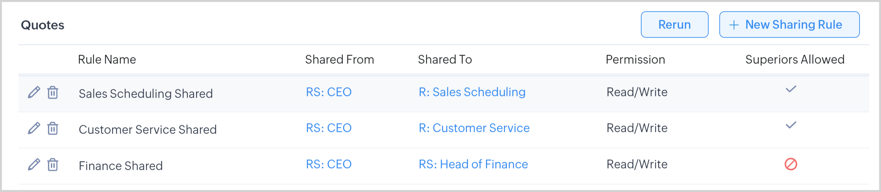Click the Rerun button
881x192 pixels.
pos(674,25)
